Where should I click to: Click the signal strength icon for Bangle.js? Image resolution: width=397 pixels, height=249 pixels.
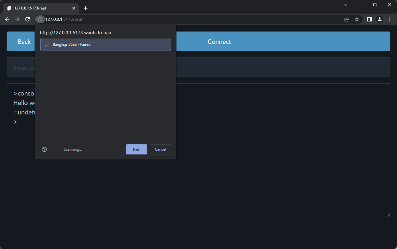click(46, 45)
